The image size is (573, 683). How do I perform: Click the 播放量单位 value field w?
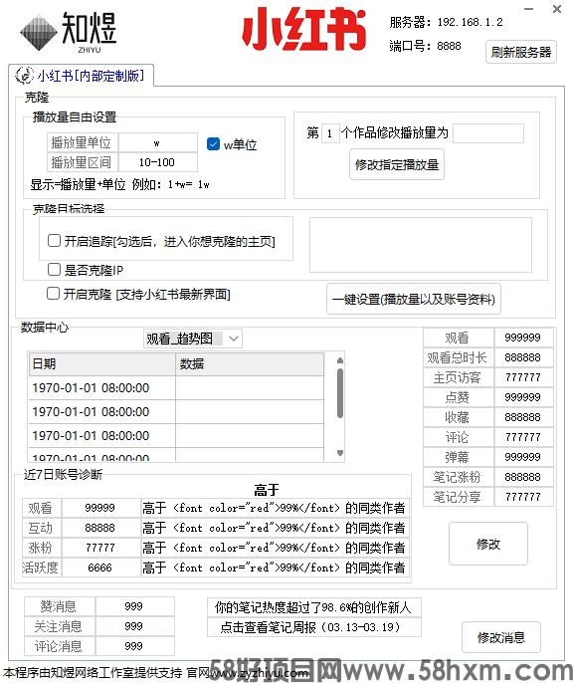pos(157,142)
